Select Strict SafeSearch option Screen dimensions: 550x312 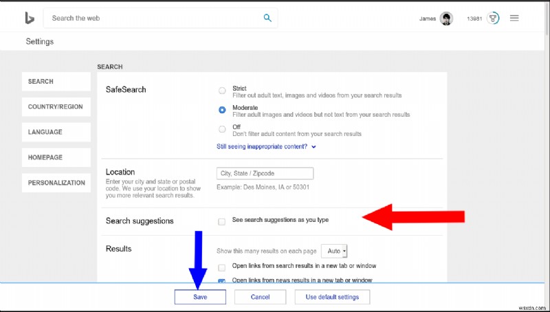point(222,91)
